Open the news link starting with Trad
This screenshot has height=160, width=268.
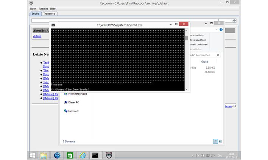(46, 63)
